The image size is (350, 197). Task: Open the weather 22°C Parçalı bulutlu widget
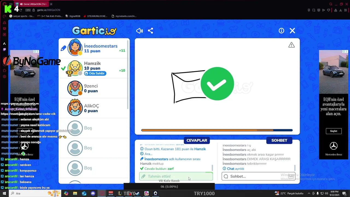[290, 193]
